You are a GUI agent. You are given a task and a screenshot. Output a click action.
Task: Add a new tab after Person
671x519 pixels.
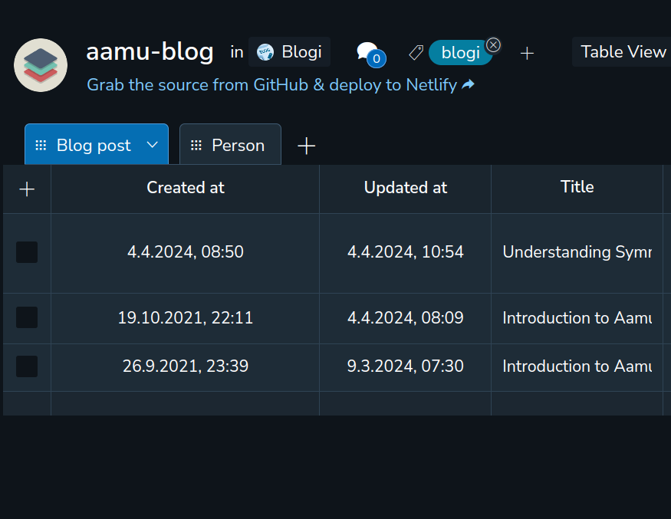pyautogui.click(x=306, y=146)
